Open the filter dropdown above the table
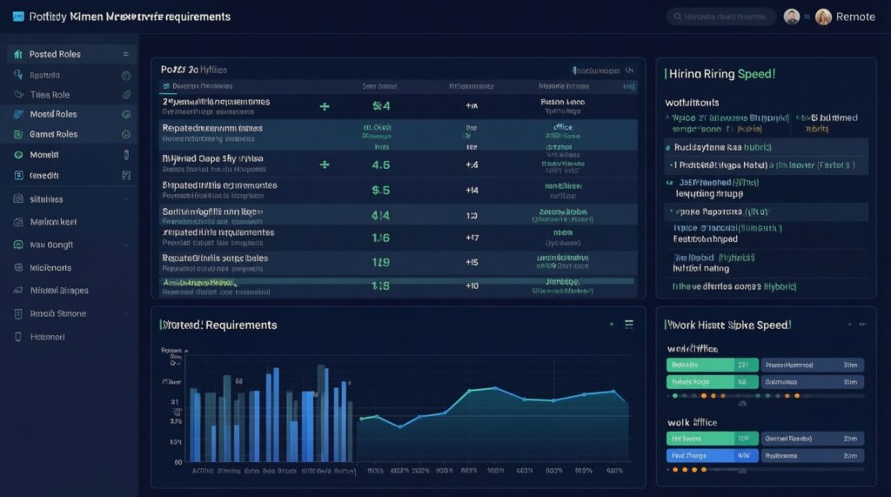The width and height of the screenshot is (891, 497). tap(600, 70)
